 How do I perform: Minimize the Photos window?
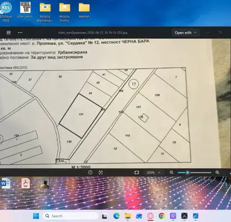pos(208,33)
